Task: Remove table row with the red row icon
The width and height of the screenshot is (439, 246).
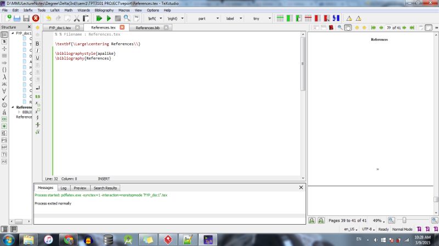Action: point(308,19)
